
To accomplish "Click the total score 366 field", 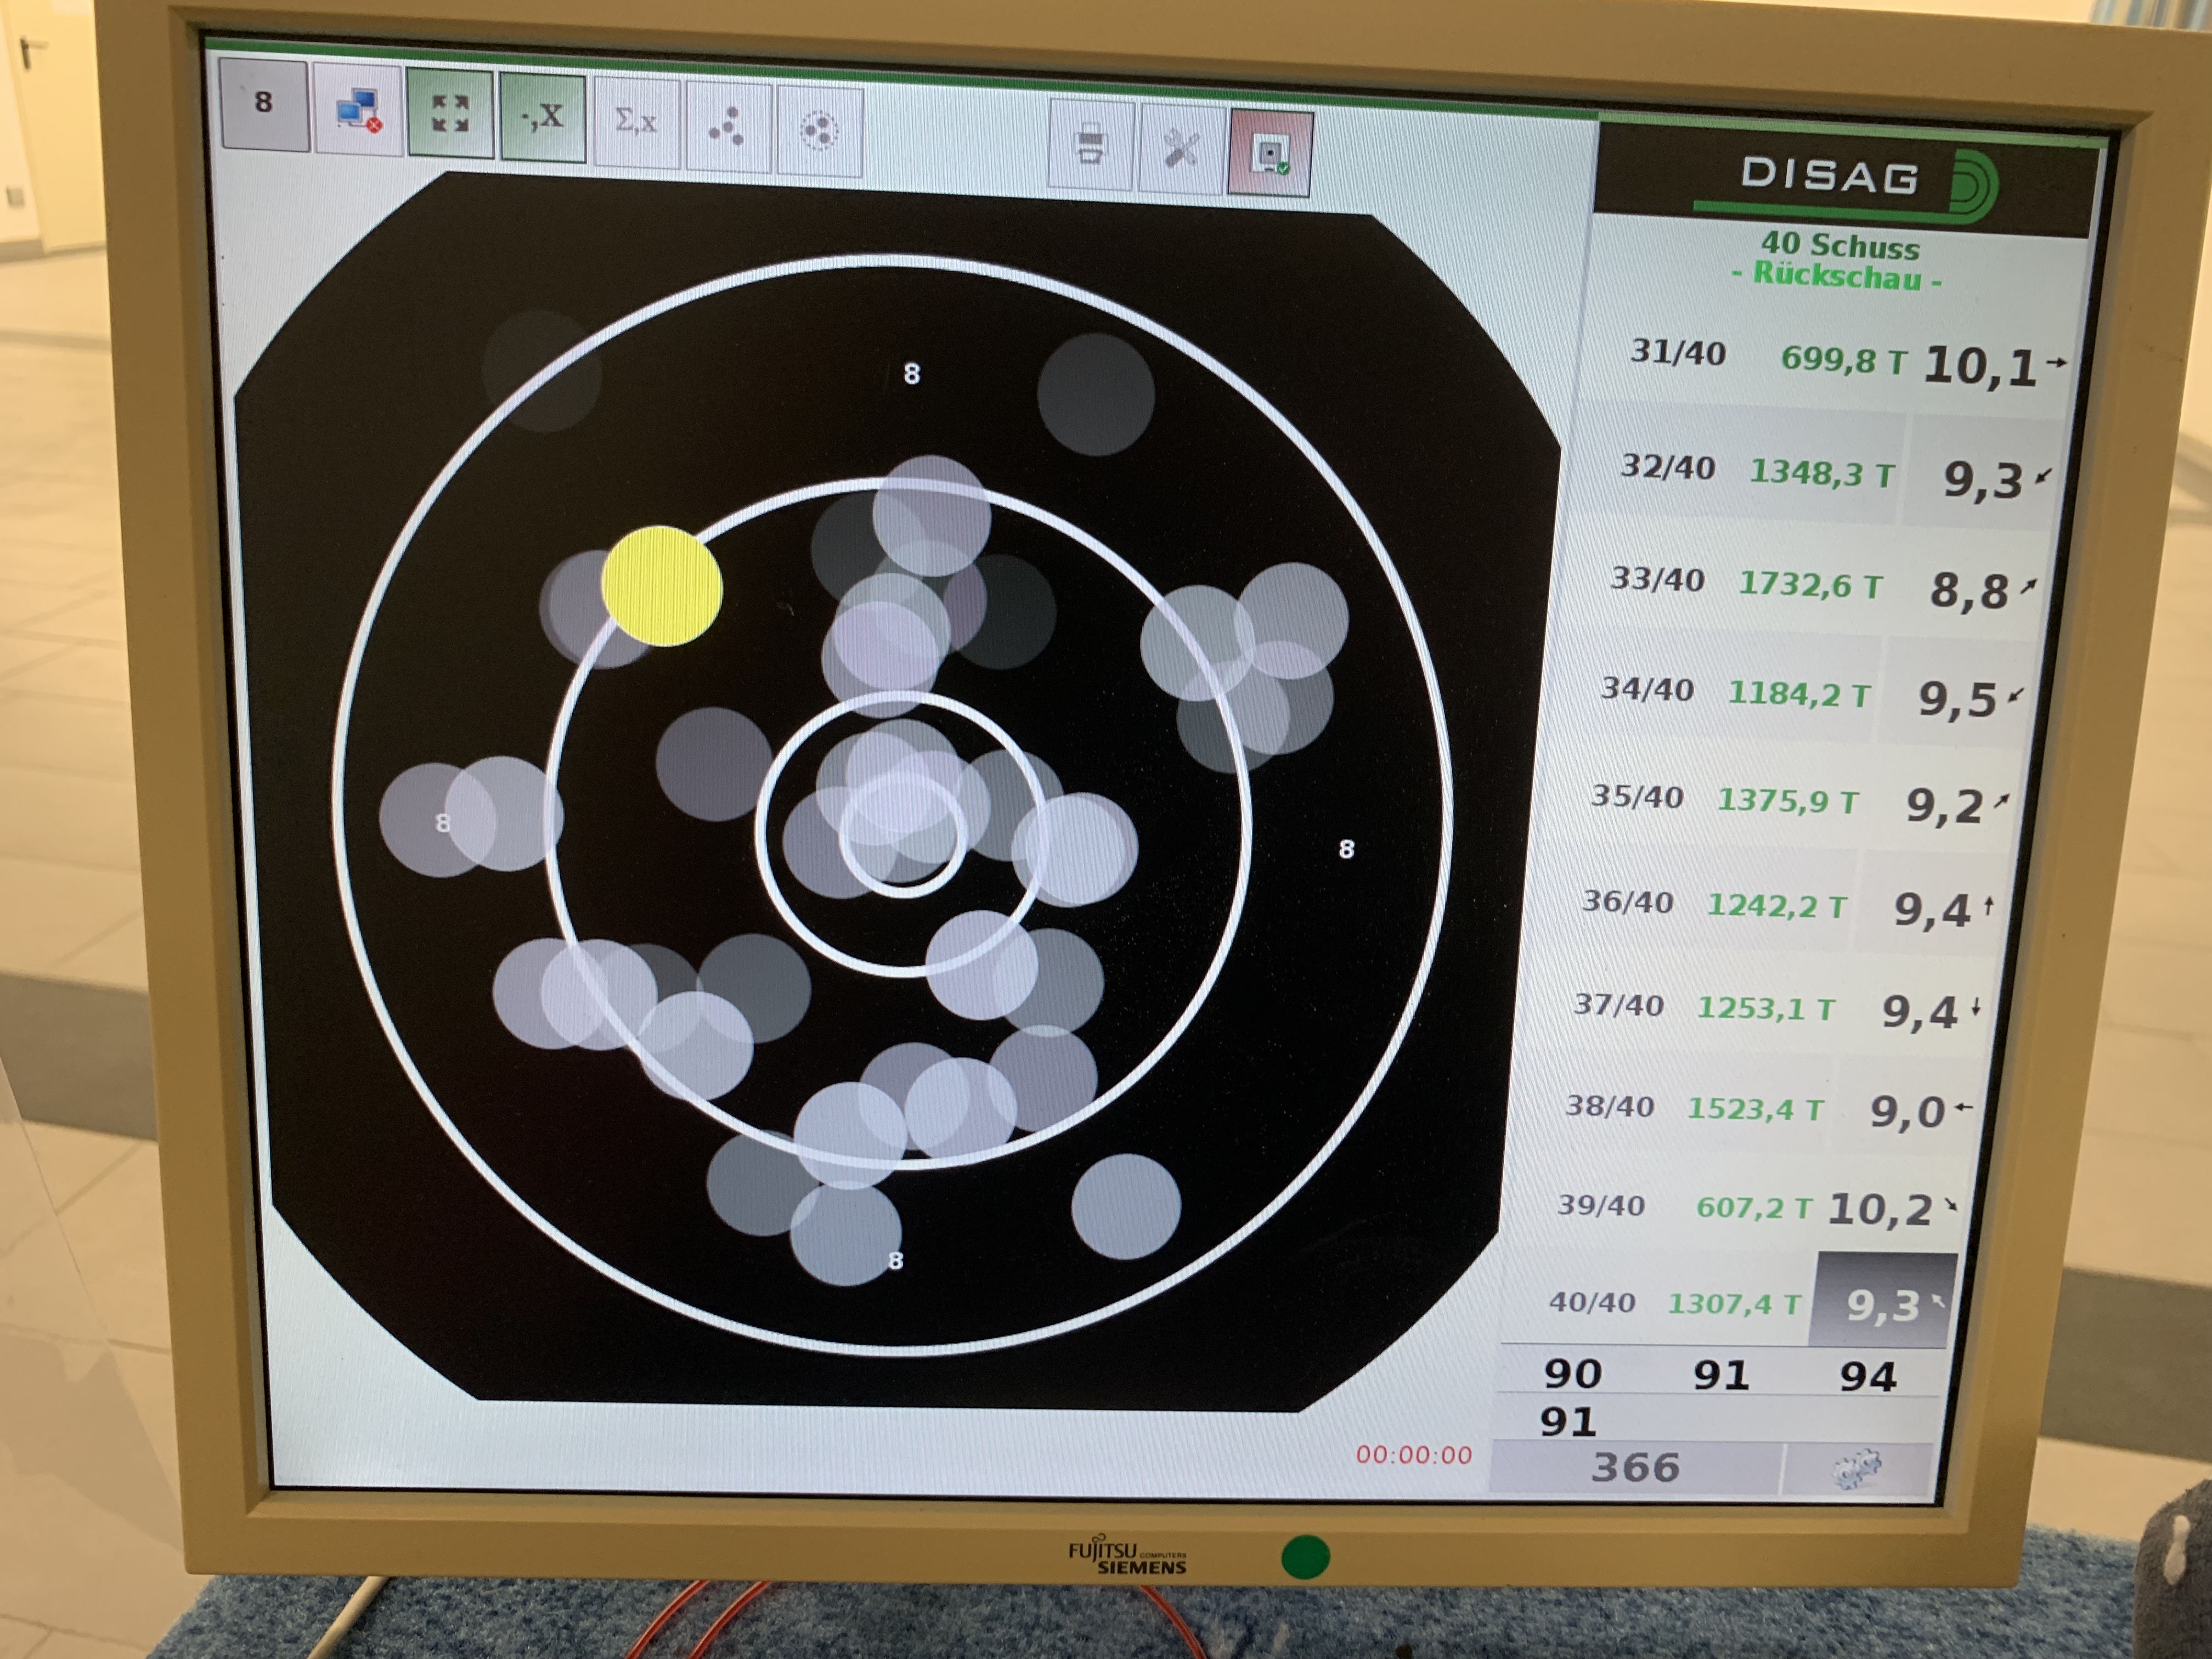I will (1634, 1467).
